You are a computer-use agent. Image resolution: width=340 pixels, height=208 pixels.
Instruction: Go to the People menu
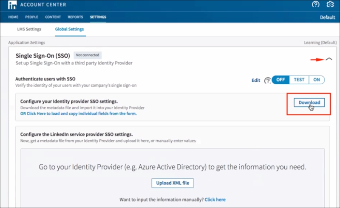click(31, 17)
